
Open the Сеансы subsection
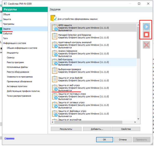click(11, 58)
